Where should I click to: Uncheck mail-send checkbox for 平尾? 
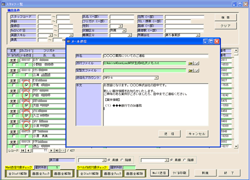(x=26, y=85)
